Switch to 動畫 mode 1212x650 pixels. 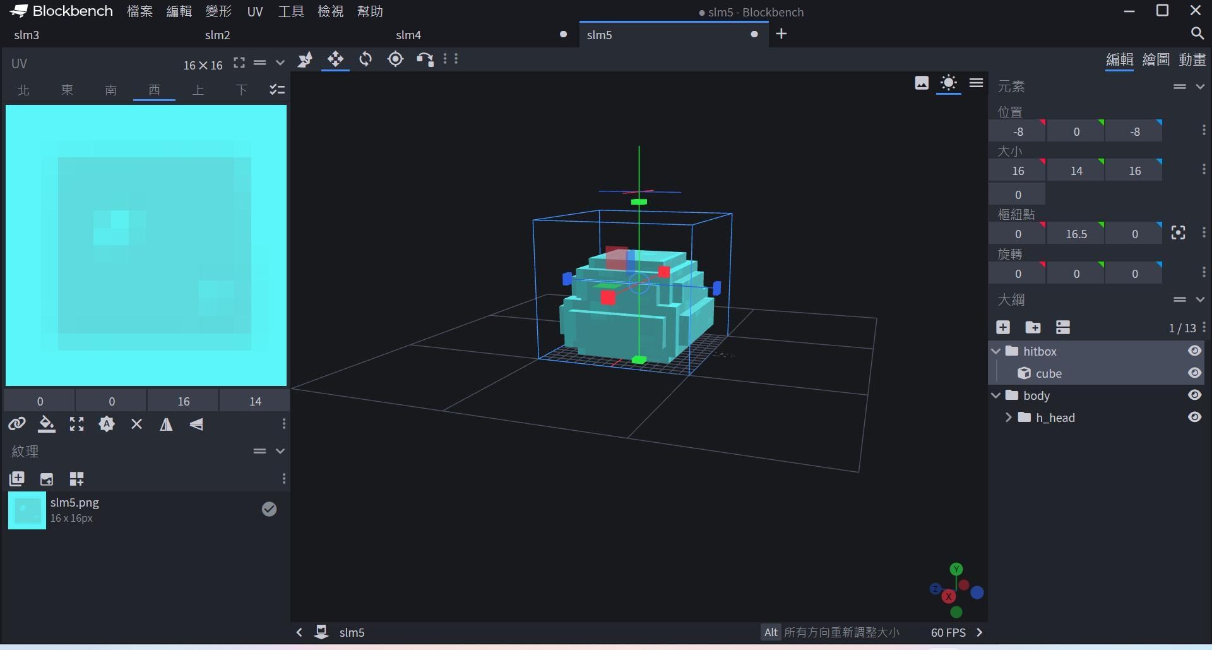coord(1192,59)
